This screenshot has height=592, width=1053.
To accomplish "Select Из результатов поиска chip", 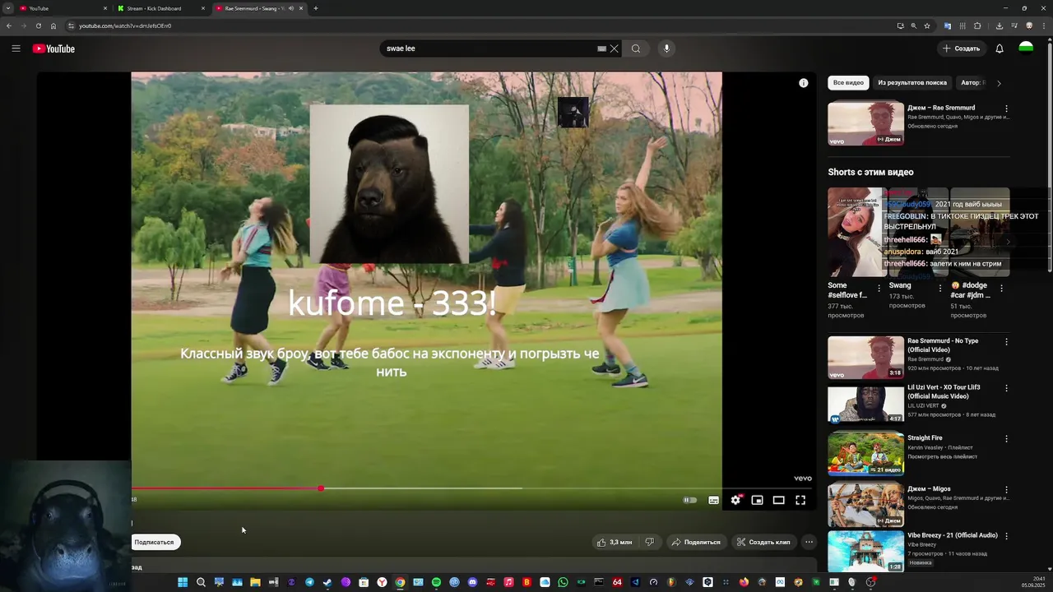I will (912, 83).
